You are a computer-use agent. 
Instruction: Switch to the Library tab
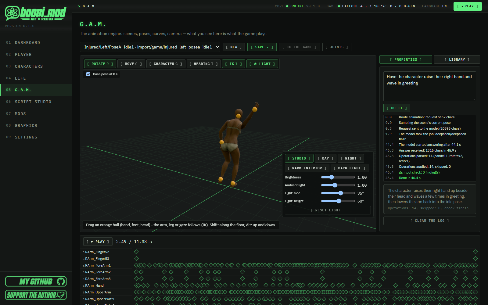[x=457, y=59]
